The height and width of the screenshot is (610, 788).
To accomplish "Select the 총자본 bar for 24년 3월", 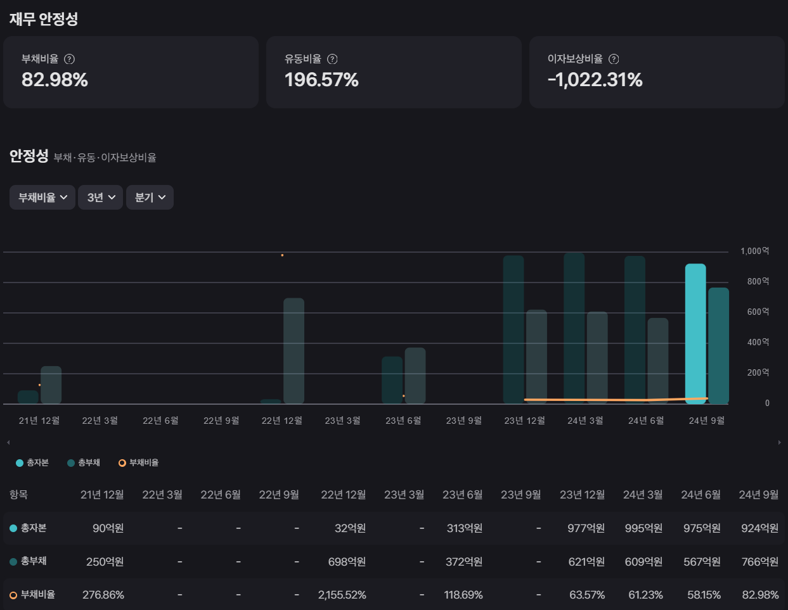I will pos(574,328).
